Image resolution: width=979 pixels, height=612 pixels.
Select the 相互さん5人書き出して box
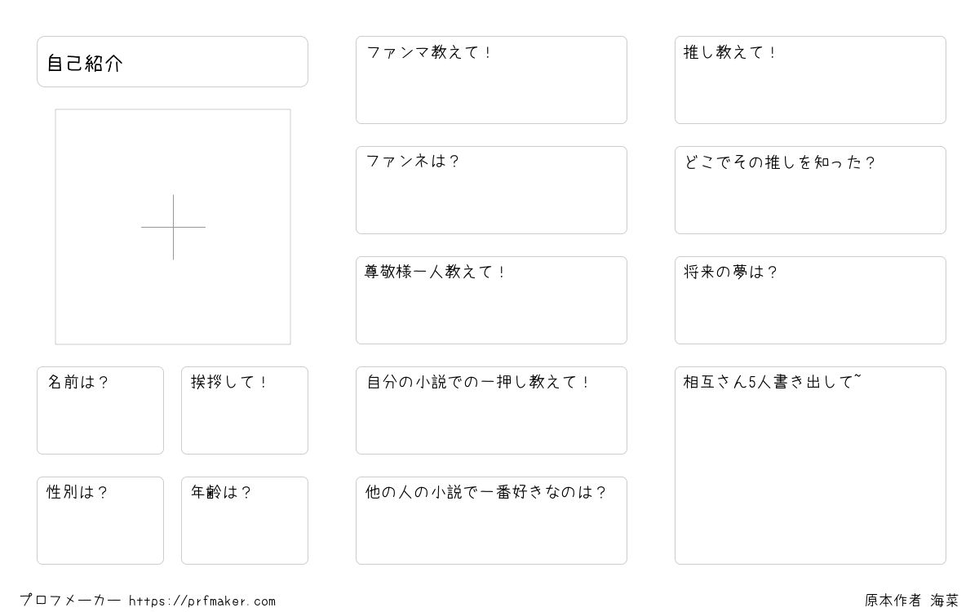810,465
